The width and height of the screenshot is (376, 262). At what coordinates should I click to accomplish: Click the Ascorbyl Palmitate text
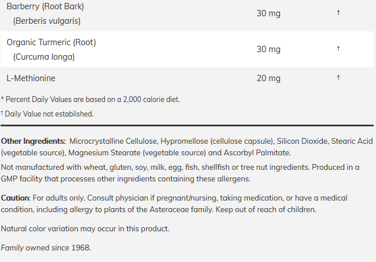pos(257,152)
